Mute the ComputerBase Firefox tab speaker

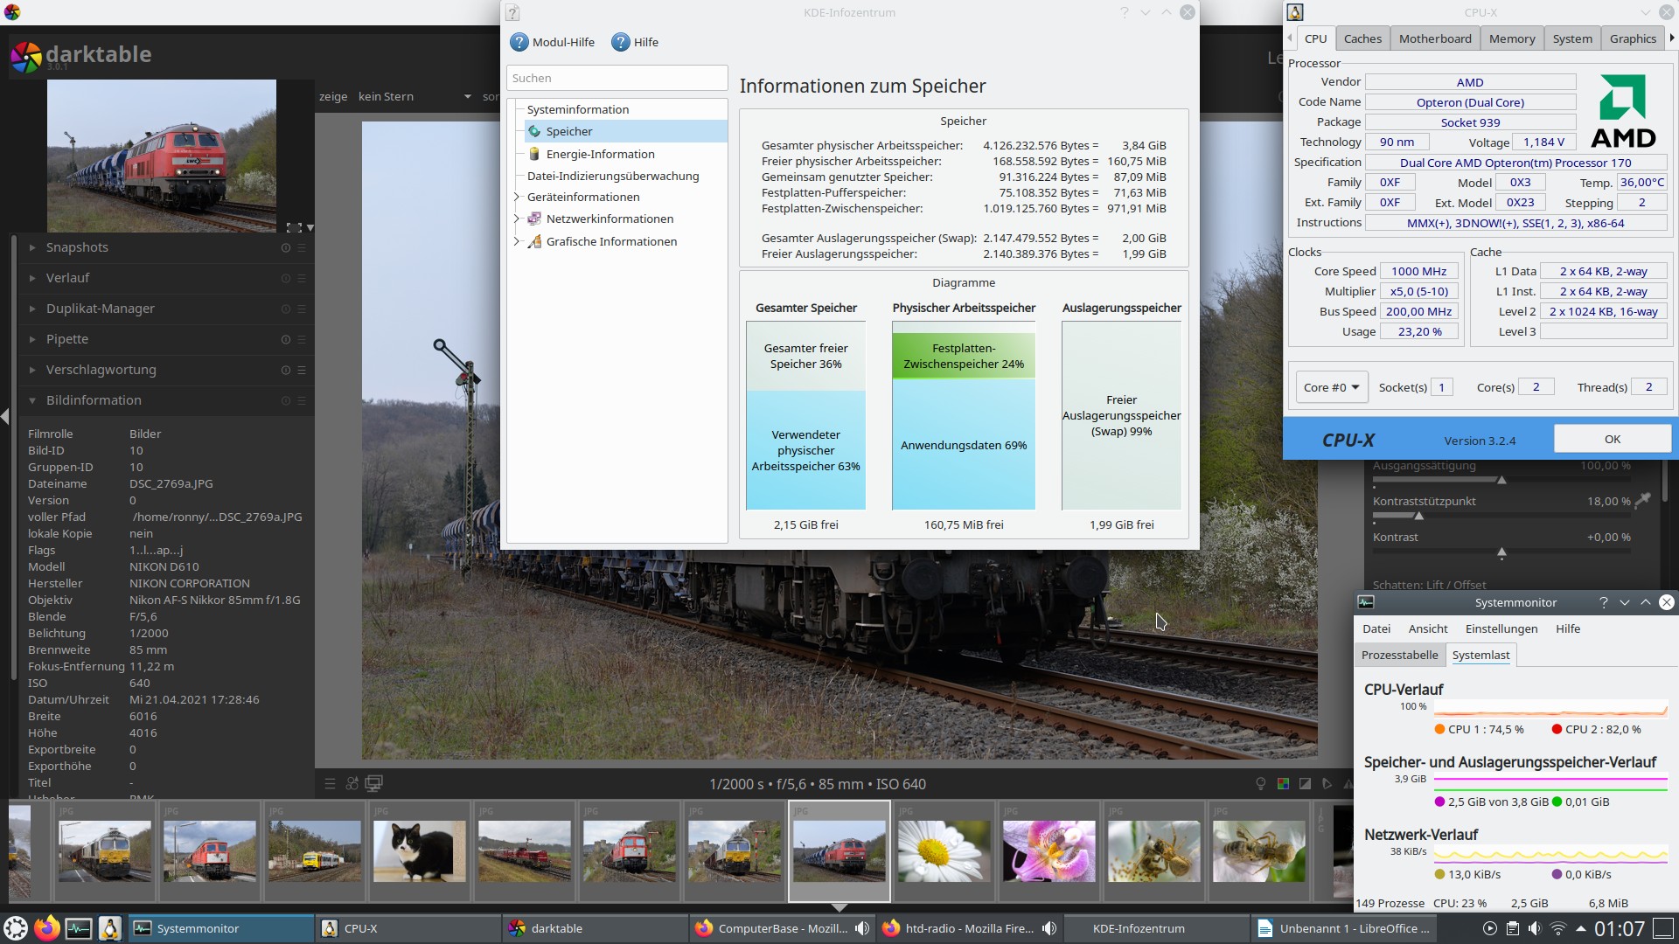pos(862,928)
